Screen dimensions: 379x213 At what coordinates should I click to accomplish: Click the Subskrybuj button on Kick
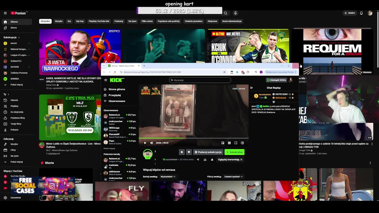coord(234,152)
